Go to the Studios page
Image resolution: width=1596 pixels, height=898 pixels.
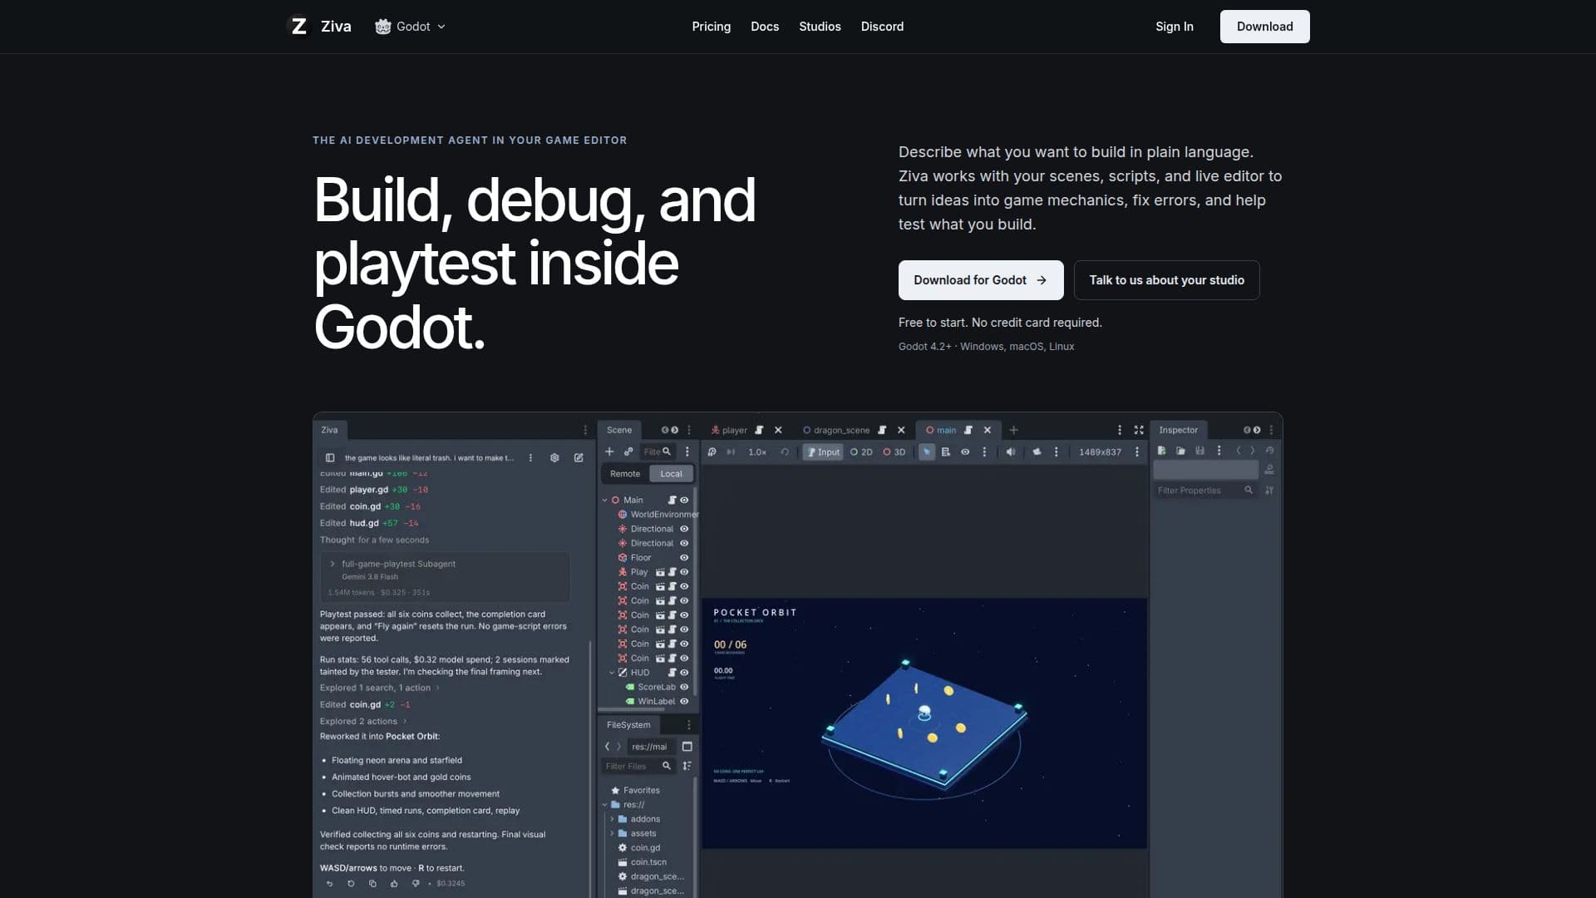tap(820, 27)
